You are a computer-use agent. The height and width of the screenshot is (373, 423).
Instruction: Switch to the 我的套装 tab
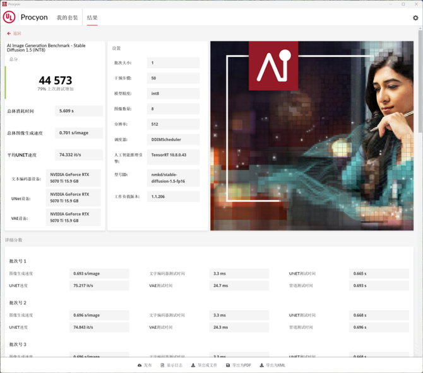tap(67, 18)
